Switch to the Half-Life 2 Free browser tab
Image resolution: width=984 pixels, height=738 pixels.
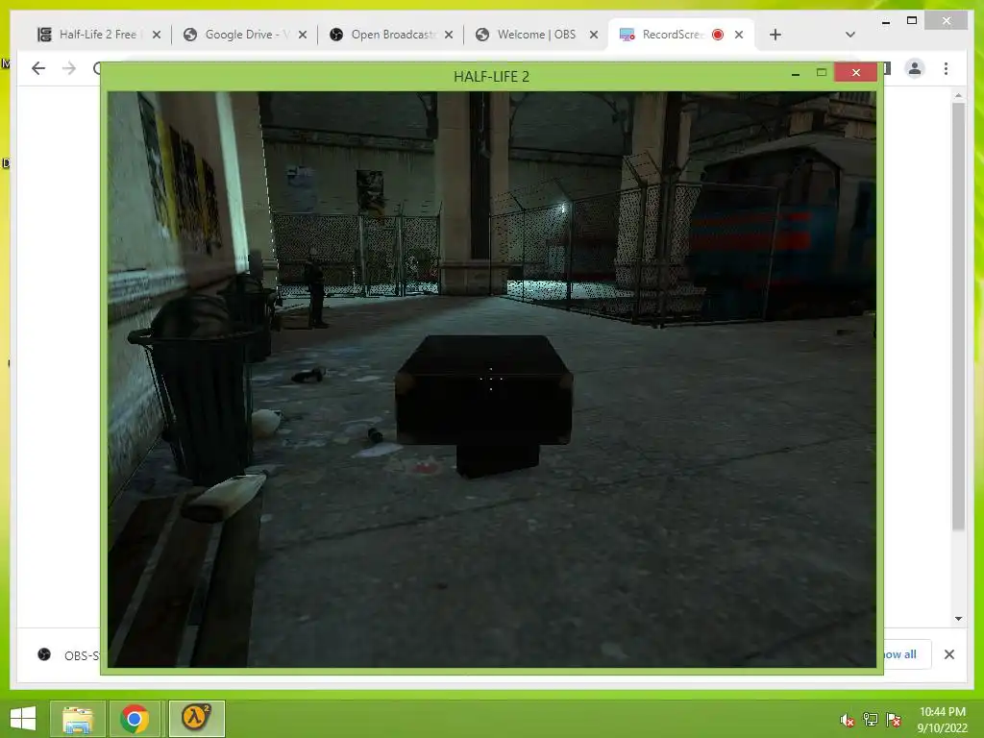[x=99, y=35]
